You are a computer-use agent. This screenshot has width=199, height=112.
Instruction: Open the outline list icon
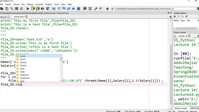pyautogui.click(x=16, y=9)
